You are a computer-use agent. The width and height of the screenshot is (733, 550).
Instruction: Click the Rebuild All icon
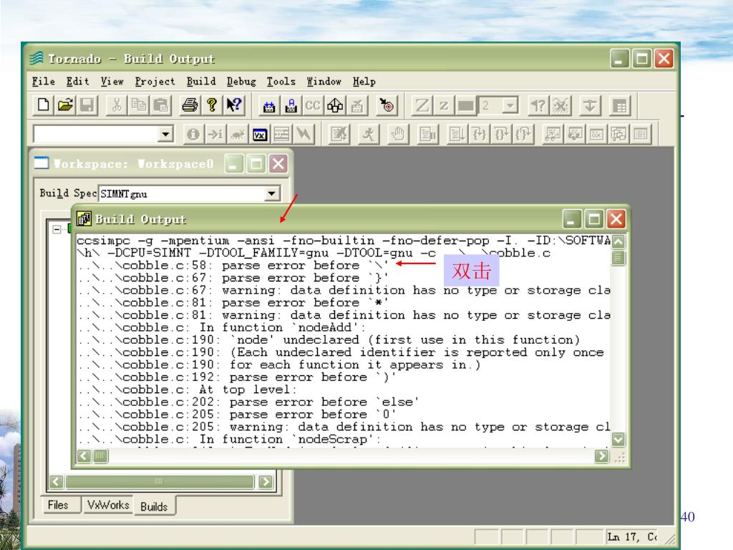pos(291,106)
